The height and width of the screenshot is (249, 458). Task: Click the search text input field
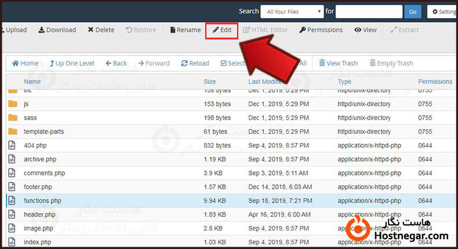point(369,12)
